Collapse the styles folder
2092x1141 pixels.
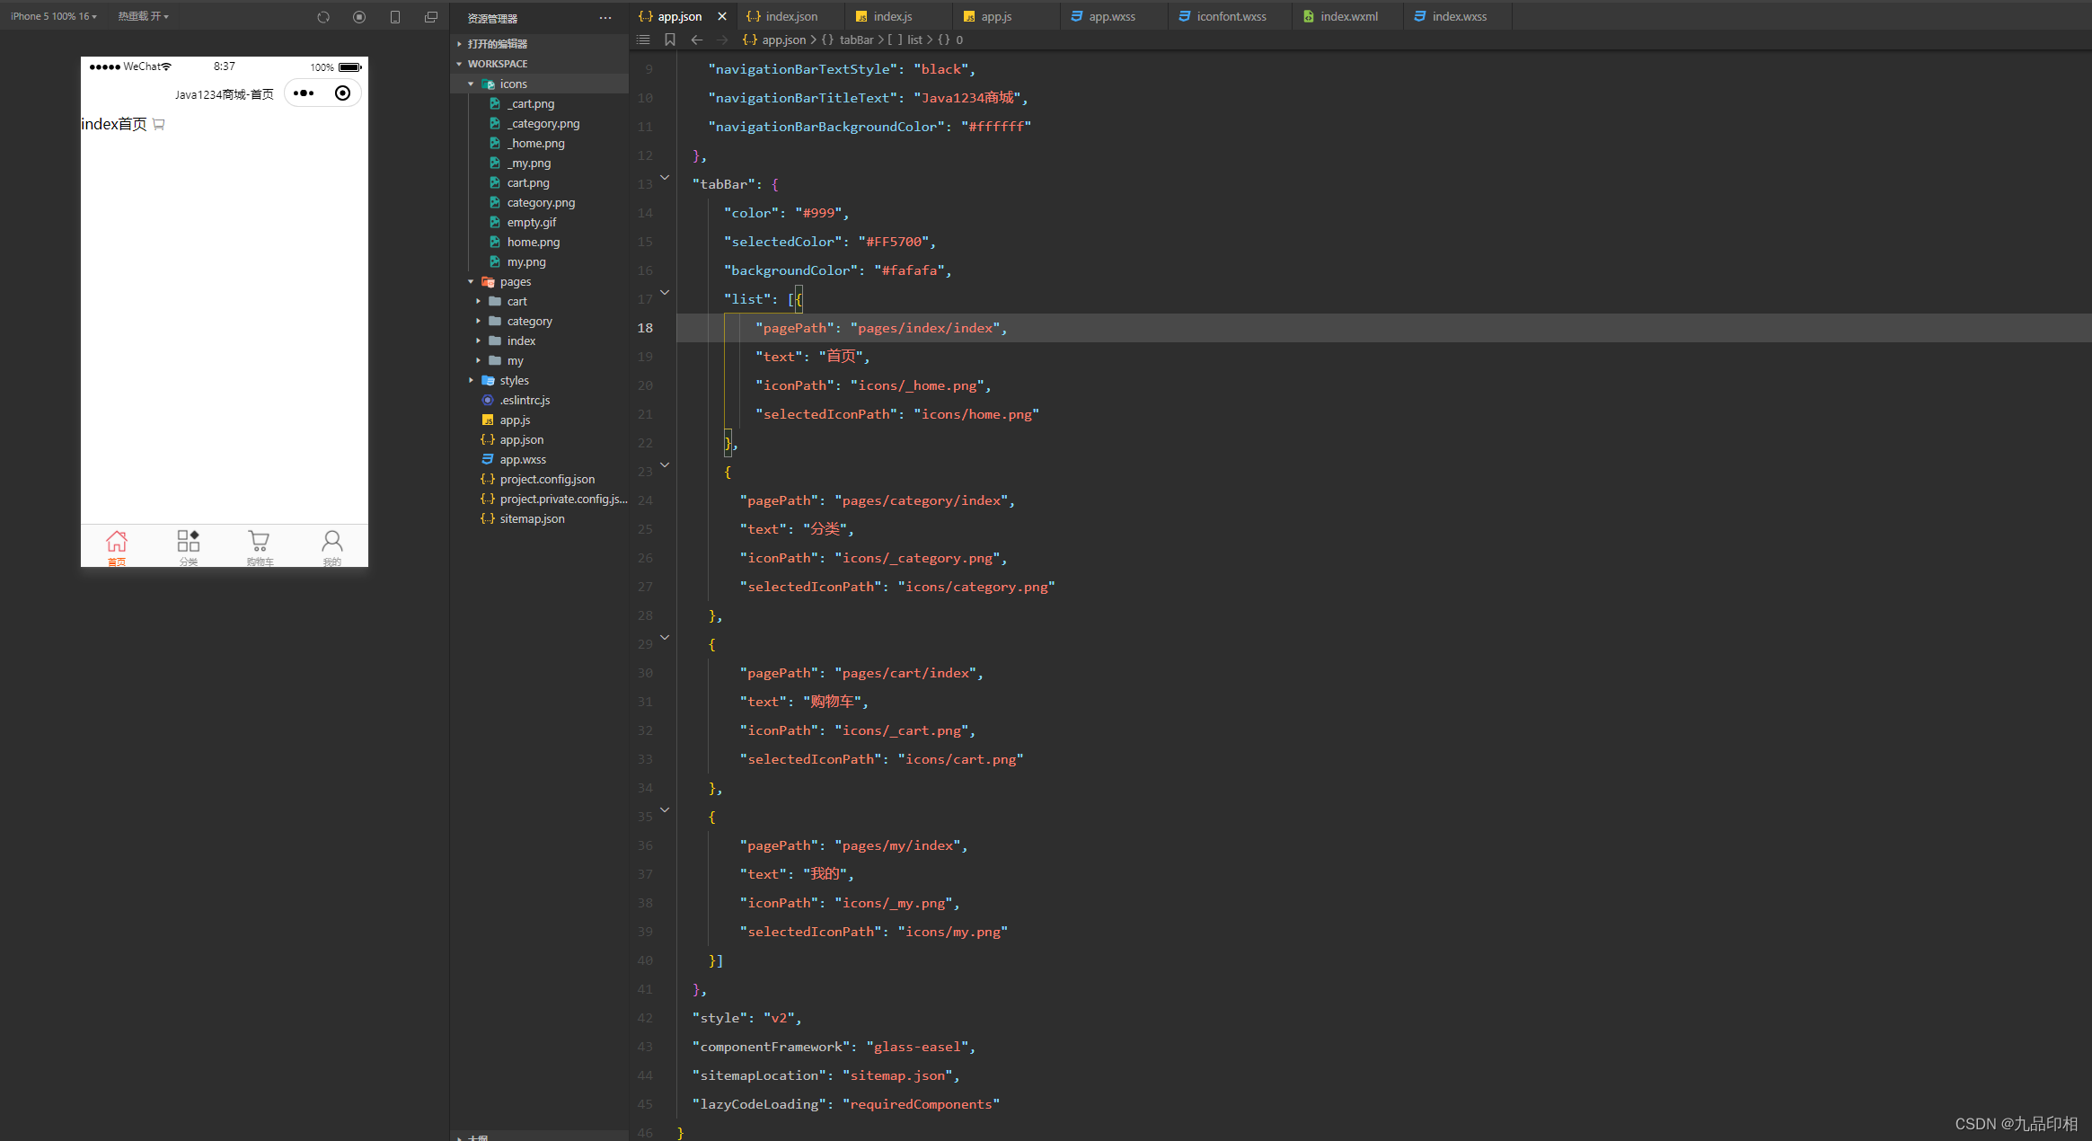tap(472, 379)
